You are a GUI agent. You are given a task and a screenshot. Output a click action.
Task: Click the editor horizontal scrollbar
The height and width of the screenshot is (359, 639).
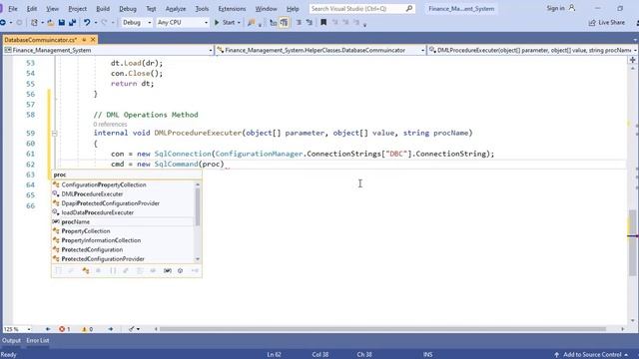click(382, 329)
